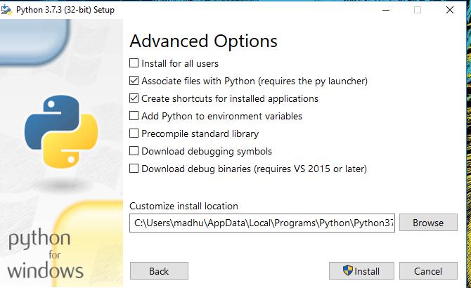Uncheck Create shortcuts for installed applications

pos(134,98)
